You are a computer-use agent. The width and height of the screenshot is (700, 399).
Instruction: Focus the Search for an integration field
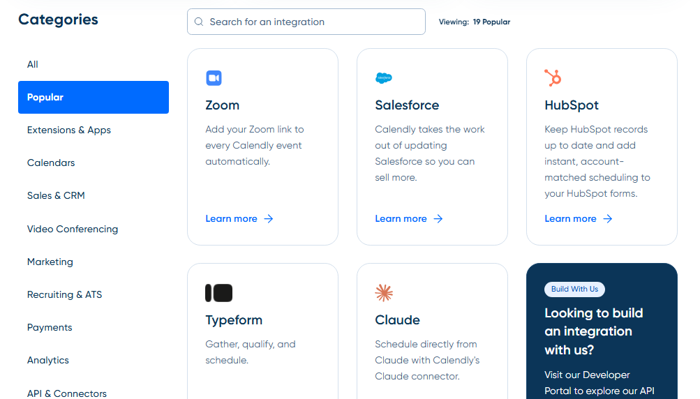coord(306,22)
